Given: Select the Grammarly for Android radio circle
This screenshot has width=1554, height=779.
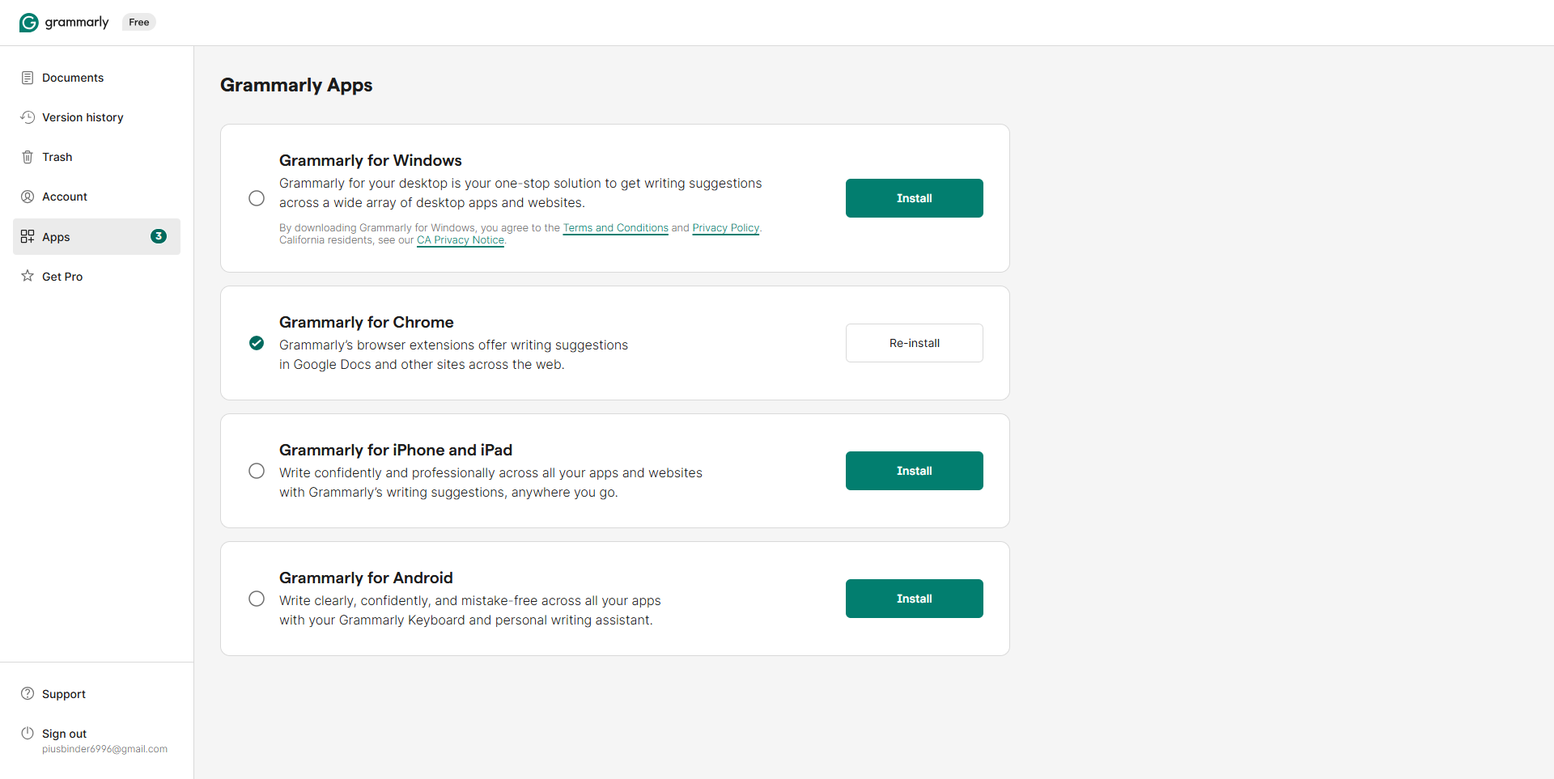Looking at the screenshot, I should tap(257, 599).
